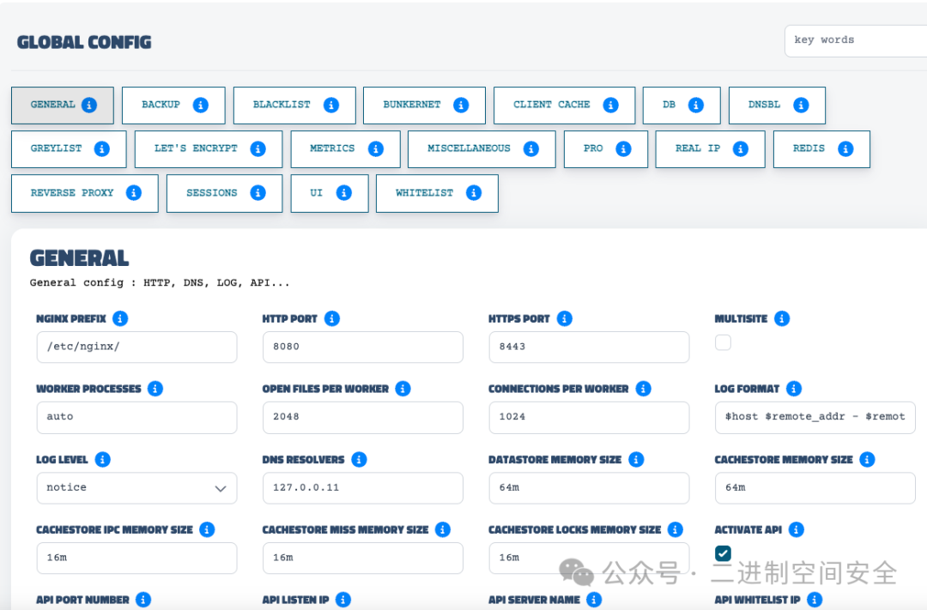Screen dimensions: 927x610
Task: Click the OPEN FILES PER WORKER field
Action: [362, 417]
